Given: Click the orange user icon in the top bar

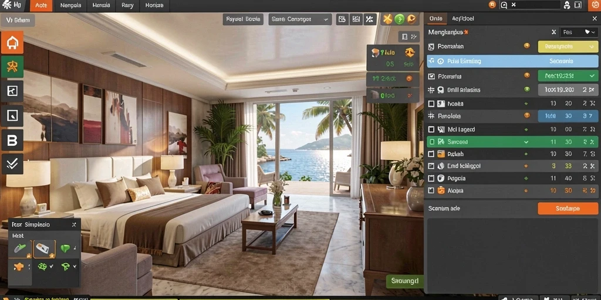Looking at the screenshot, I should point(492,5).
